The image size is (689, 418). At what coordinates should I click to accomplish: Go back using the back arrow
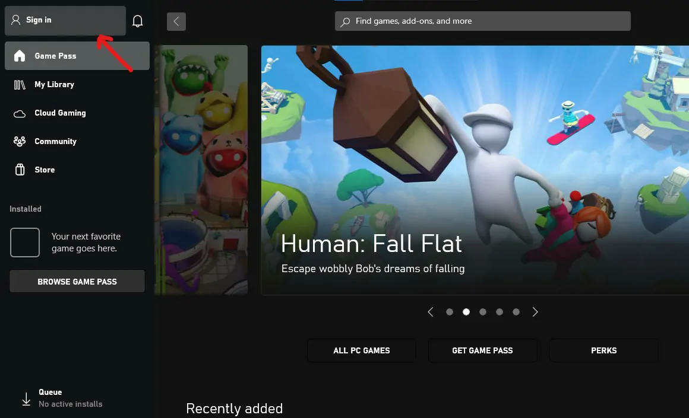coord(176,21)
